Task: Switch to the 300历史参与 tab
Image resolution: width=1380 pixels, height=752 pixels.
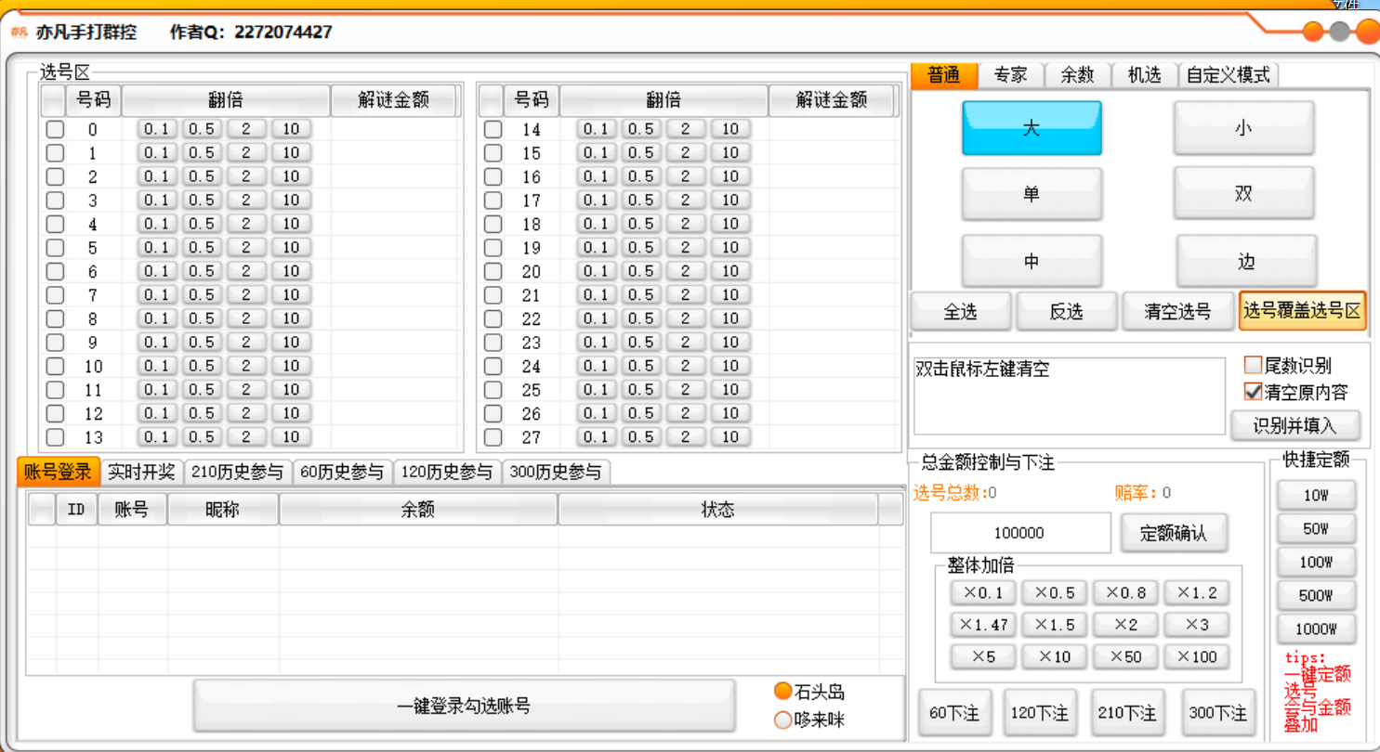Action: pyautogui.click(x=554, y=472)
